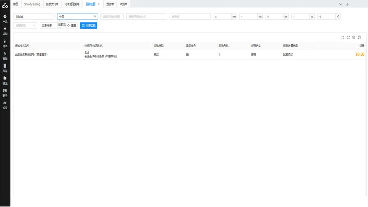Click the cloud logo at top of sidebar
Screen dimensions: 368x207
[x=5, y=6]
